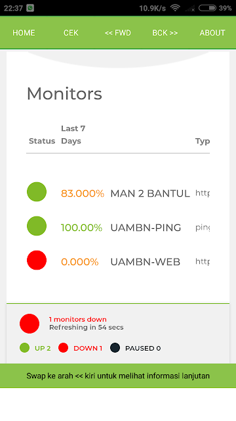The image size is (236, 421).
Task: Tap the 83.000% uptime value
Action: tap(83, 193)
